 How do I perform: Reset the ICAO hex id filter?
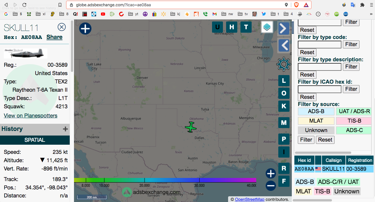(x=307, y=97)
